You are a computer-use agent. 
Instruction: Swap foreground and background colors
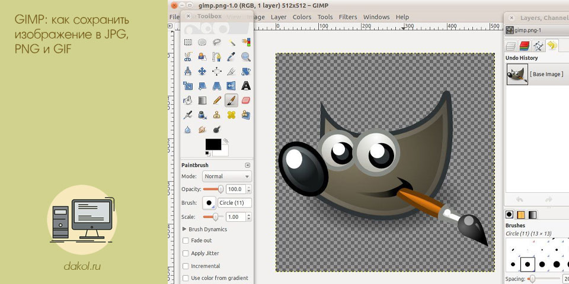[x=226, y=141]
